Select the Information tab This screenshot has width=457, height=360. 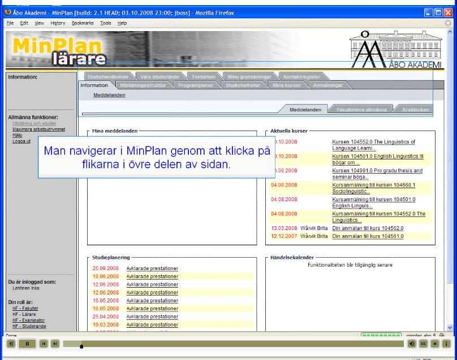[94, 85]
